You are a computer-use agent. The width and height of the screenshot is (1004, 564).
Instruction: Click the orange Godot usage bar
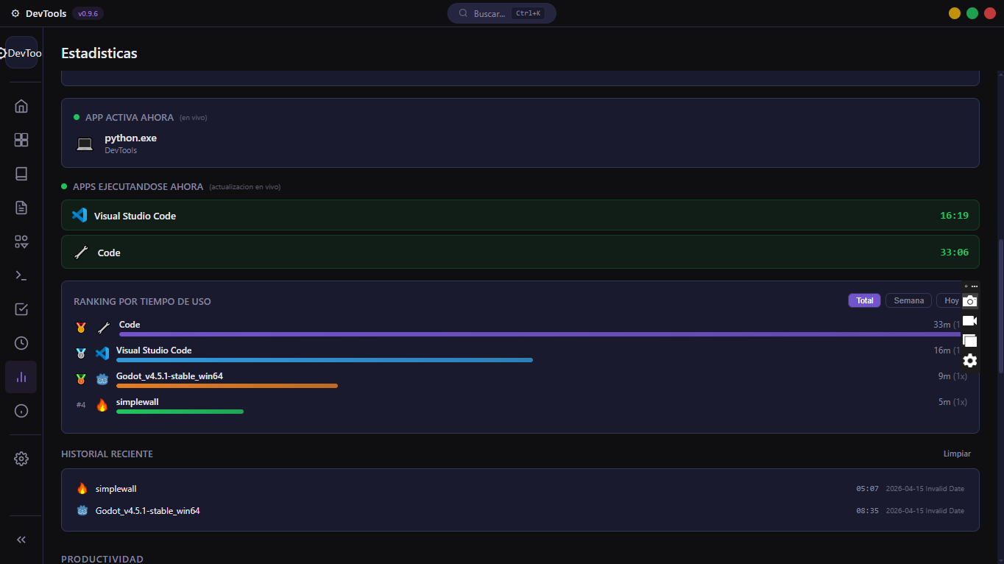click(227, 386)
